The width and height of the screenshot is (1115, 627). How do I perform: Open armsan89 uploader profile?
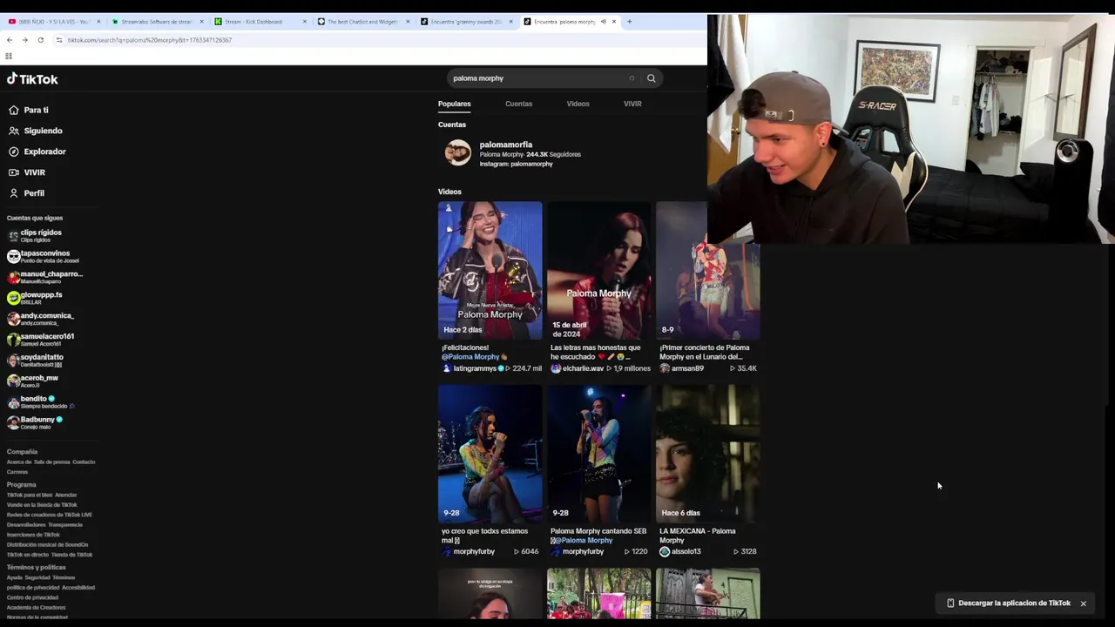click(x=682, y=368)
